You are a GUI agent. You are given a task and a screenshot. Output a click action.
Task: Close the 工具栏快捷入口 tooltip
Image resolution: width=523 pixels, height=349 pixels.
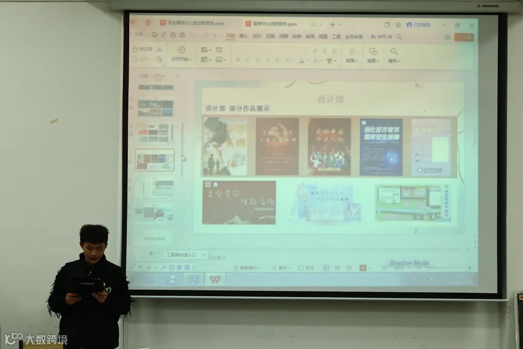point(204,255)
